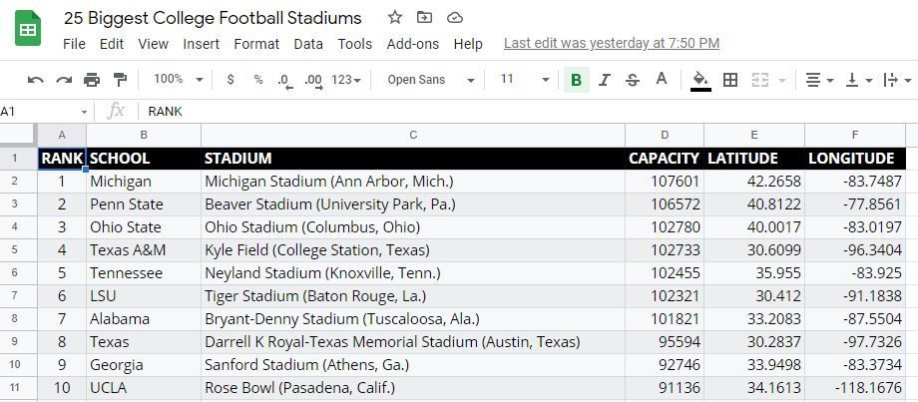Toggle Italic formatting
This screenshot has height=402, width=918.
604,80
